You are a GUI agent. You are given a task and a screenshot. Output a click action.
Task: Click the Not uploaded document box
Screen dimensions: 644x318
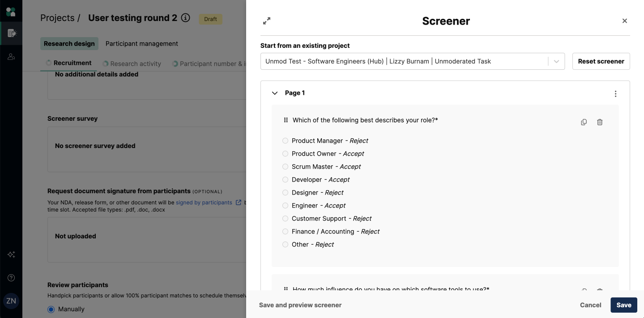tap(147, 240)
